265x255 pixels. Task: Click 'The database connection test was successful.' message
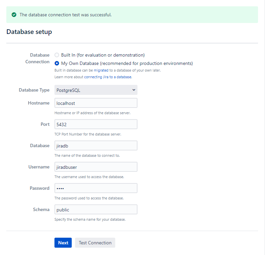65,15
